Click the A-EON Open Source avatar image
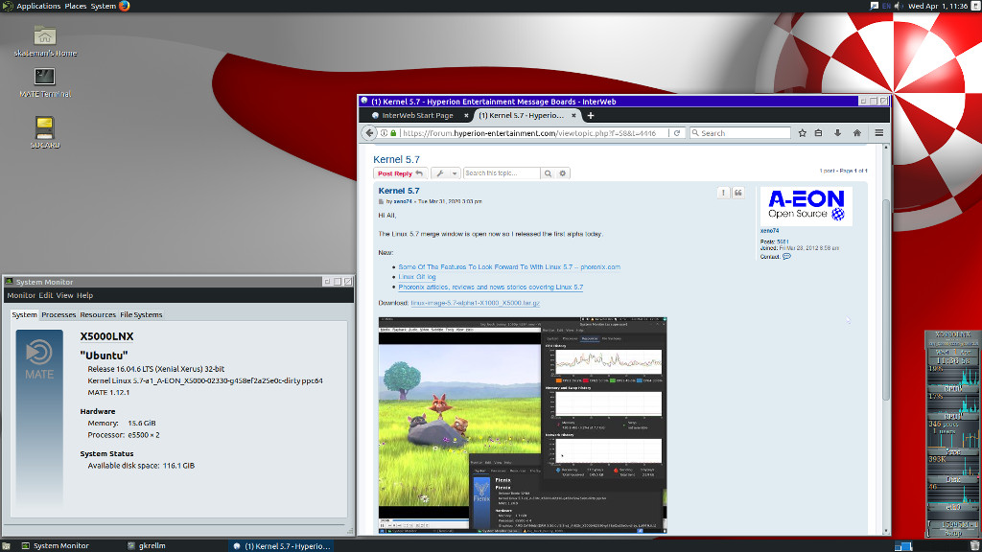 coord(806,206)
